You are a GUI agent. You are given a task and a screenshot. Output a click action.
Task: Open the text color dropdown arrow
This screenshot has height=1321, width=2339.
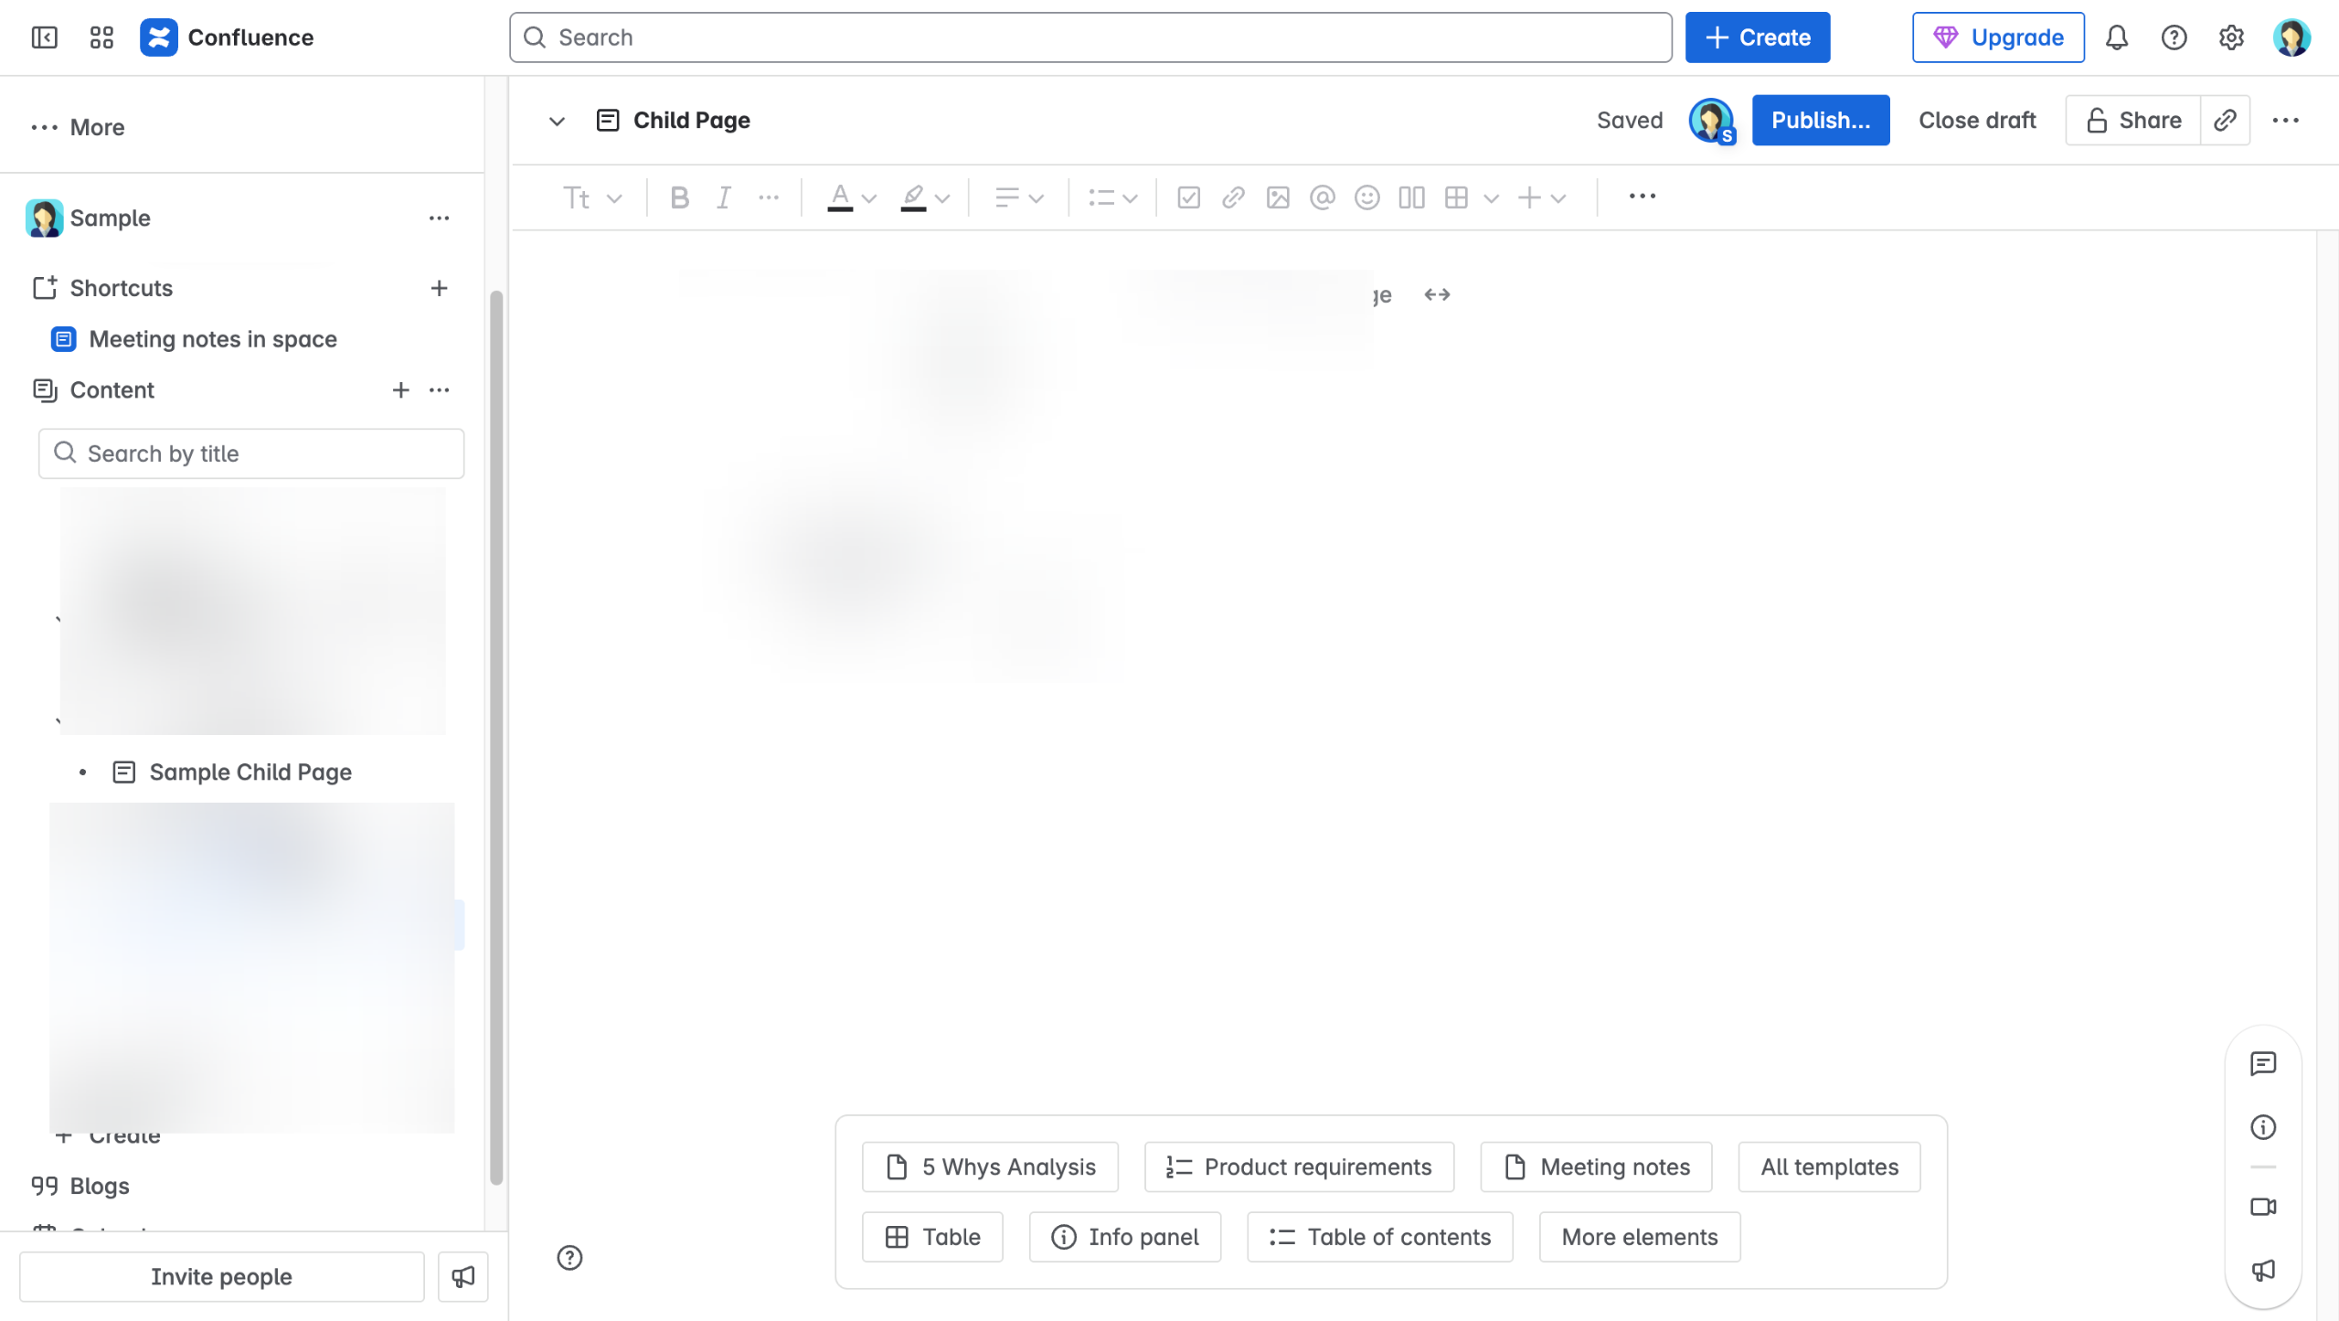[x=869, y=197]
